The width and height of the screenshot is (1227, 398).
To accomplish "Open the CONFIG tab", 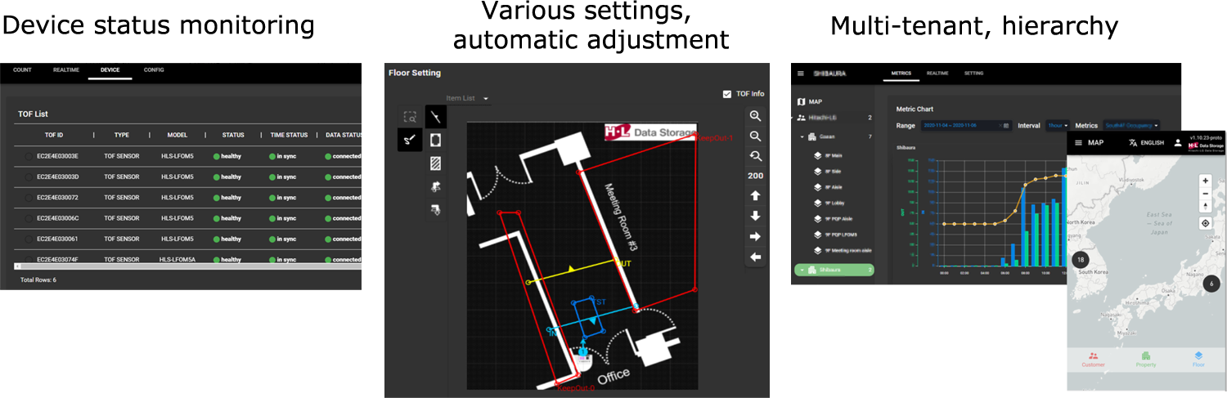I will click(154, 70).
